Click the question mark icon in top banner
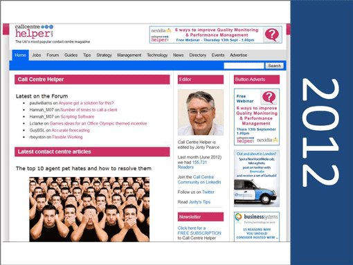The width and height of the screenshot is (353, 265). 272,35
